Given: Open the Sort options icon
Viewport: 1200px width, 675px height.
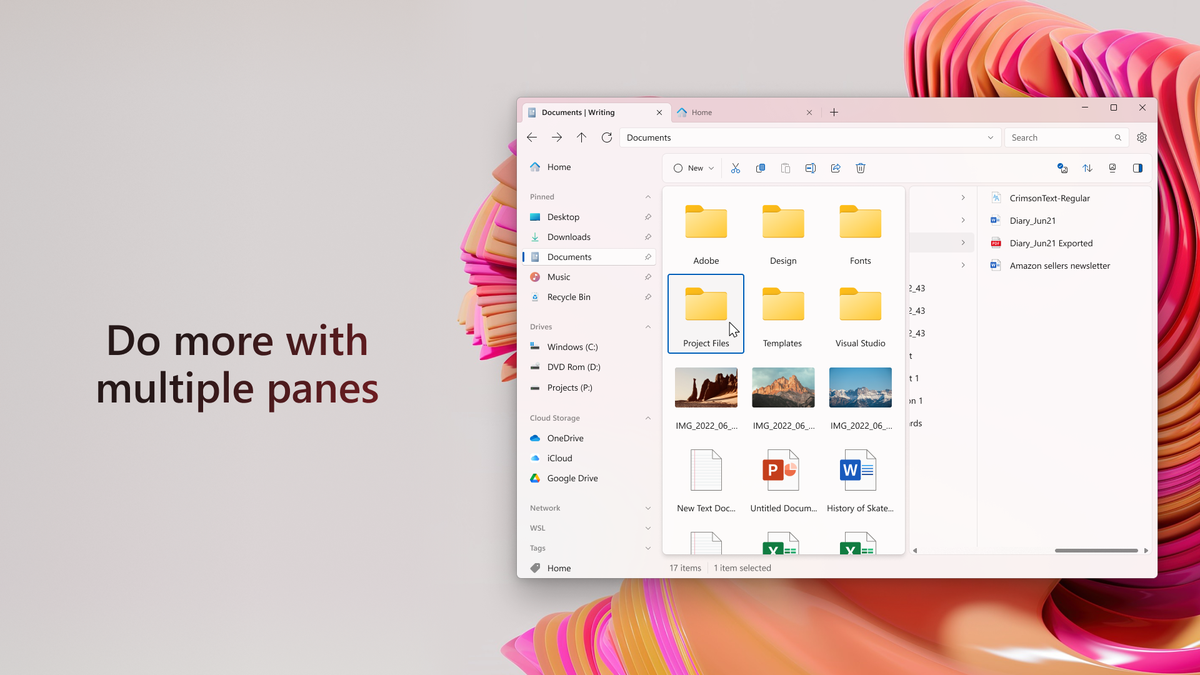Looking at the screenshot, I should (x=1087, y=168).
